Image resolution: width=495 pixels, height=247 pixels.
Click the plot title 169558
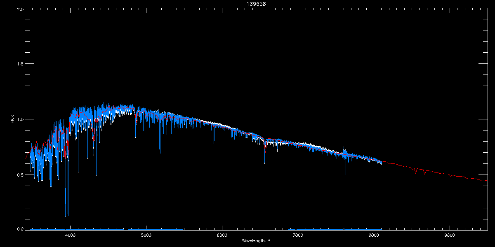(256, 4)
